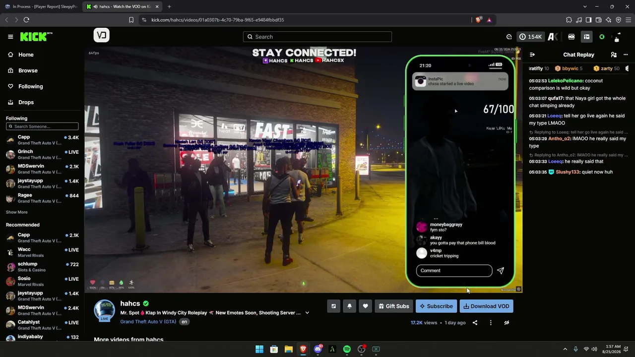Open Windows Start menu
Screen dimensions: 635x357
259,349
